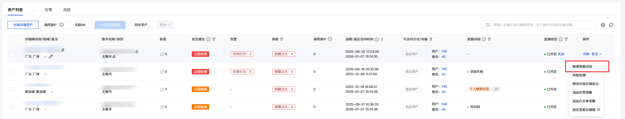The height and width of the screenshot is (119, 625).
Task: Edit the first bucket's remark pencil
Action: tap(51, 57)
